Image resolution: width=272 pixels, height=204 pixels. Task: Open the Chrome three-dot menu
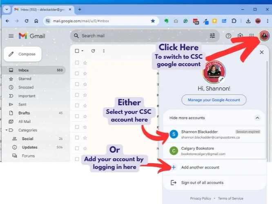point(268,21)
